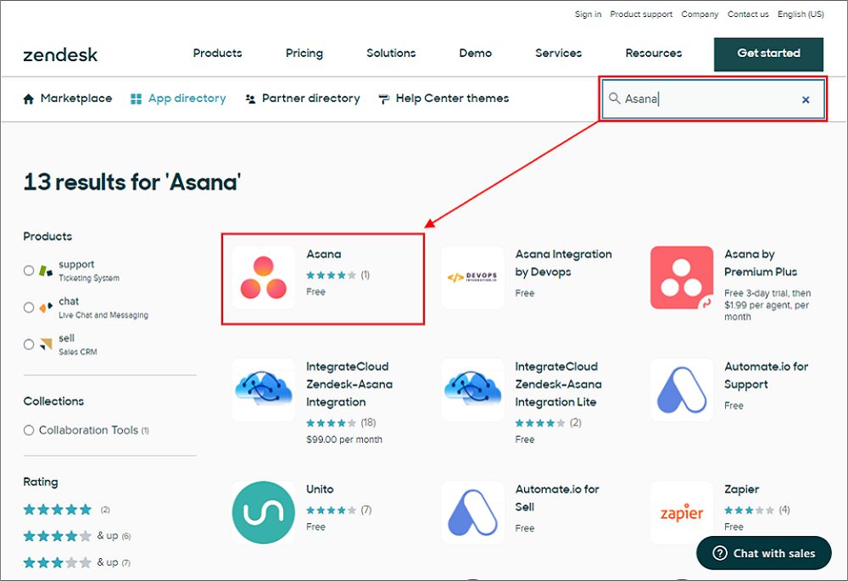The width and height of the screenshot is (848, 581).
Task: Open Automate.io for Support title
Action: click(767, 376)
